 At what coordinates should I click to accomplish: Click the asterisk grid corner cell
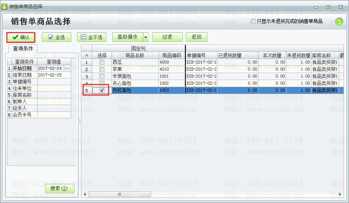click(86, 55)
